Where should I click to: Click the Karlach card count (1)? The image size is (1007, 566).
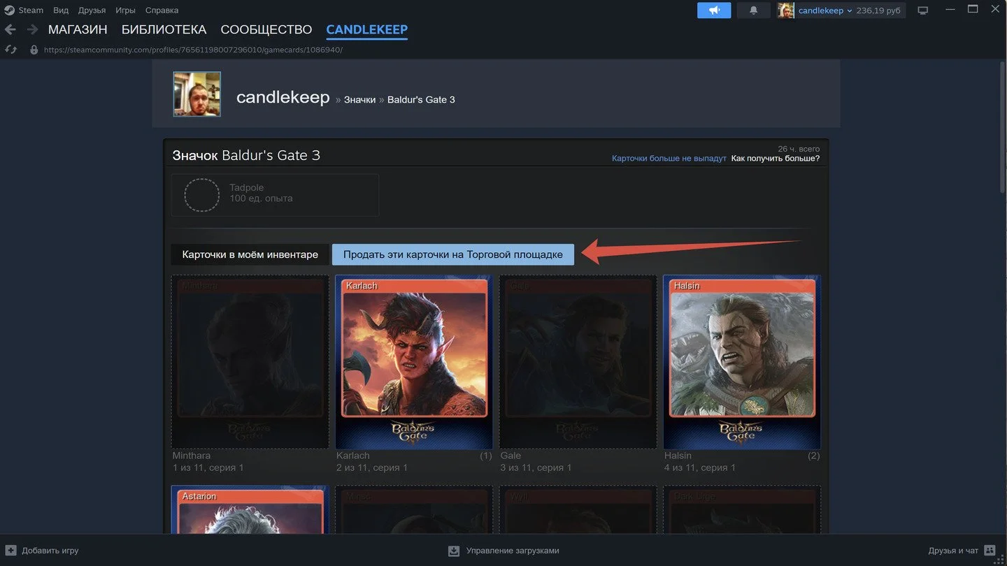coord(486,456)
